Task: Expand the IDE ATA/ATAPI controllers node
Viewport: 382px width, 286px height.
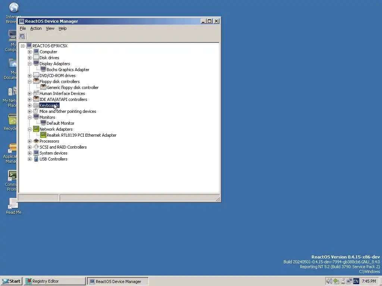Action: 30,99
